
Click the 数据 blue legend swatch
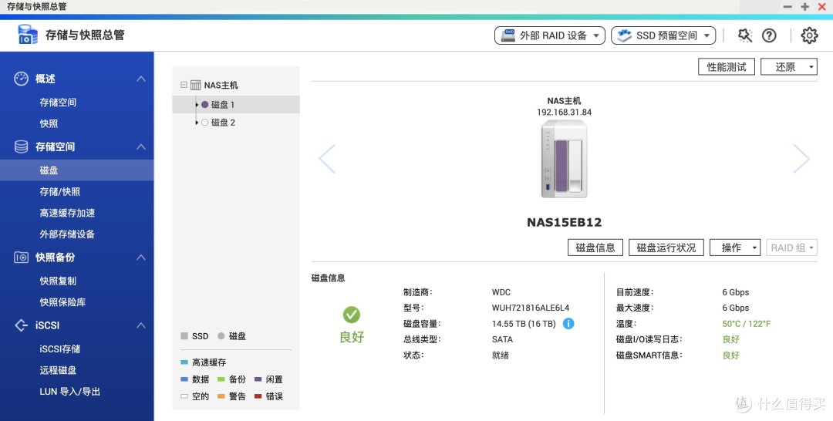coord(184,379)
